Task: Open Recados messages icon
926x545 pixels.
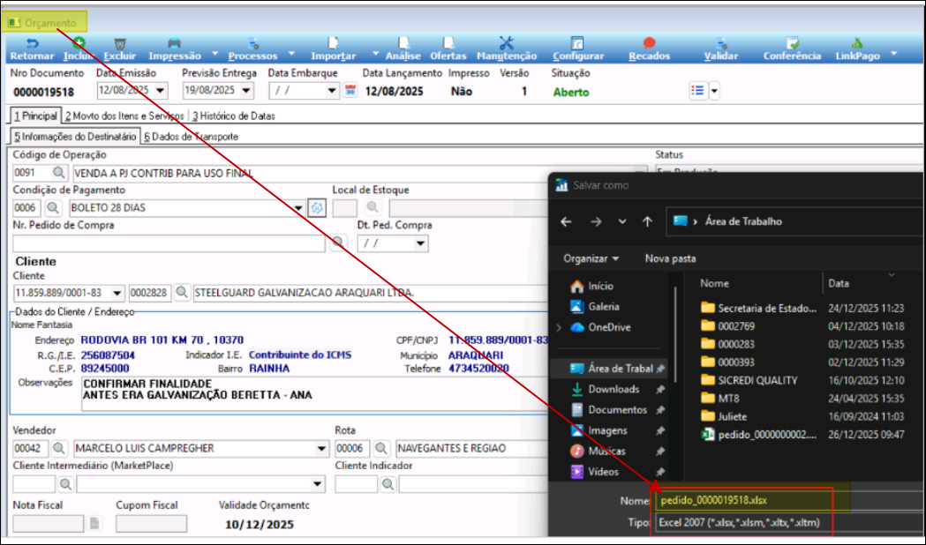Action: (649, 44)
